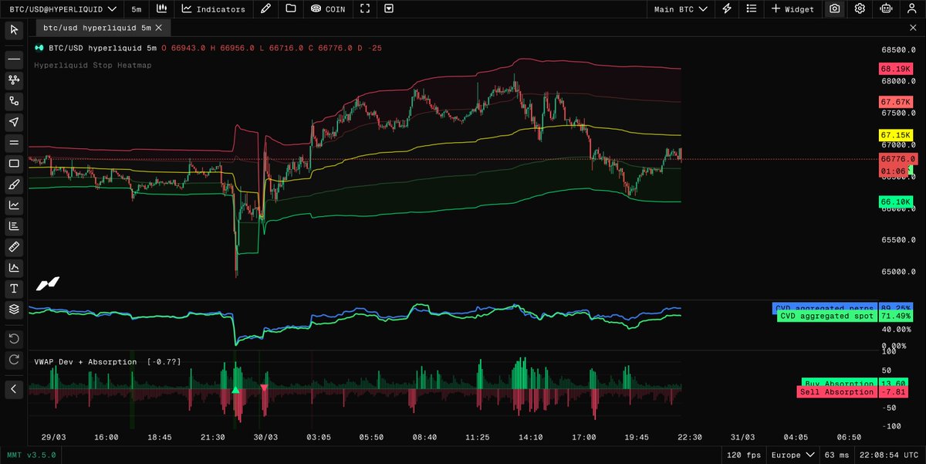Redo the last drawing action
Screen dimensions: 926x464
(x=14, y=360)
